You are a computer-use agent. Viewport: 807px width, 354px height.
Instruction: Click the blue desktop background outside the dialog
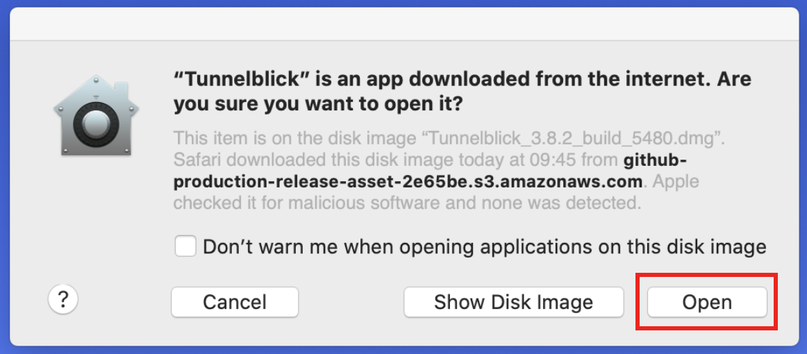[x=4, y=177]
